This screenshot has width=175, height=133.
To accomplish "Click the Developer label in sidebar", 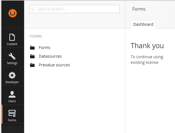I will tap(12, 82).
